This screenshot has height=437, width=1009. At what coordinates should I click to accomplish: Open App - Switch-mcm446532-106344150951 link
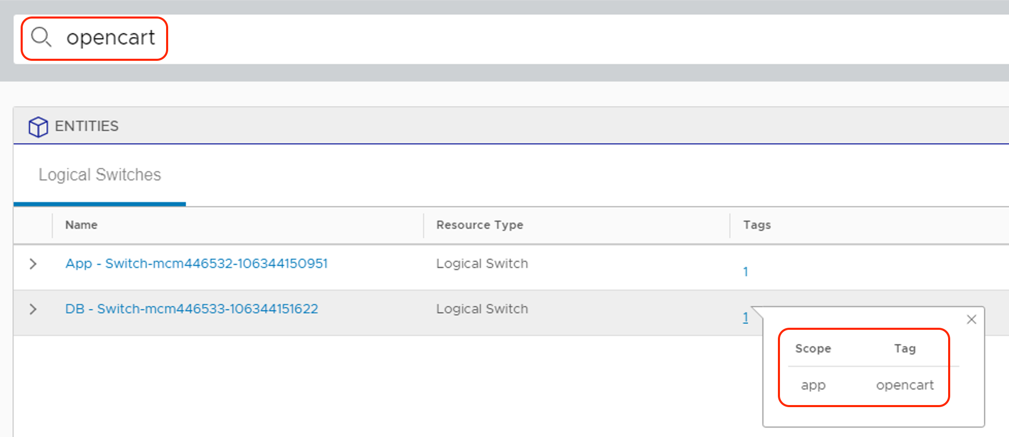[196, 264]
